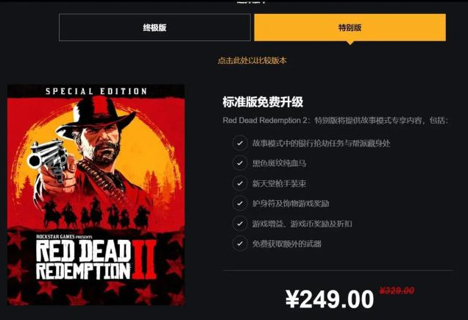The height and width of the screenshot is (320, 468).
Task: Click the ¥249.00 current price
Action: (330, 299)
